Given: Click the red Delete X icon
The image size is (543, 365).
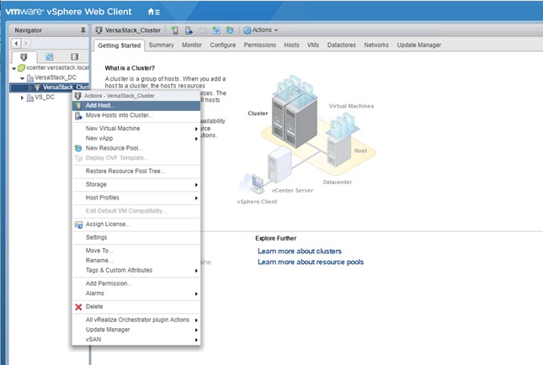Looking at the screenshot, I should point(78,306).
